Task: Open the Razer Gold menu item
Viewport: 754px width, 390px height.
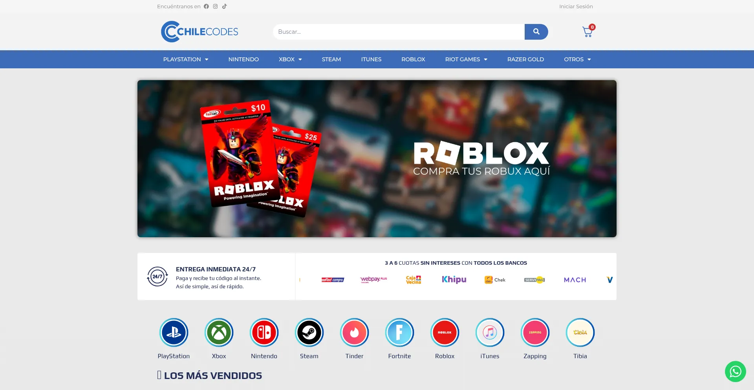Action: click(525, 59)
